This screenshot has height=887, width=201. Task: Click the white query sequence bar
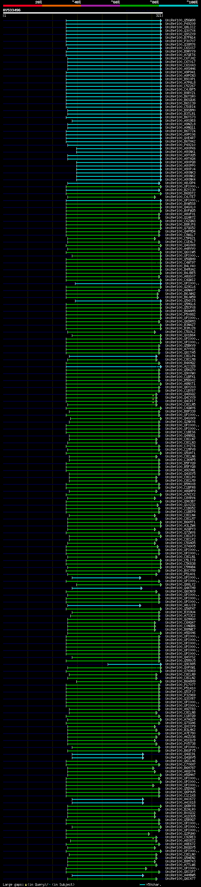pos(83,13)
